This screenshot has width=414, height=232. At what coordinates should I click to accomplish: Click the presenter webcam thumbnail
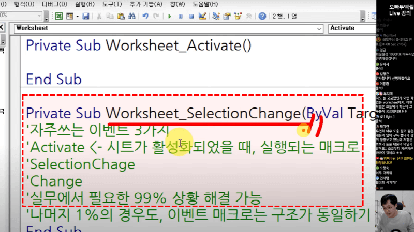tap(395, 211)
